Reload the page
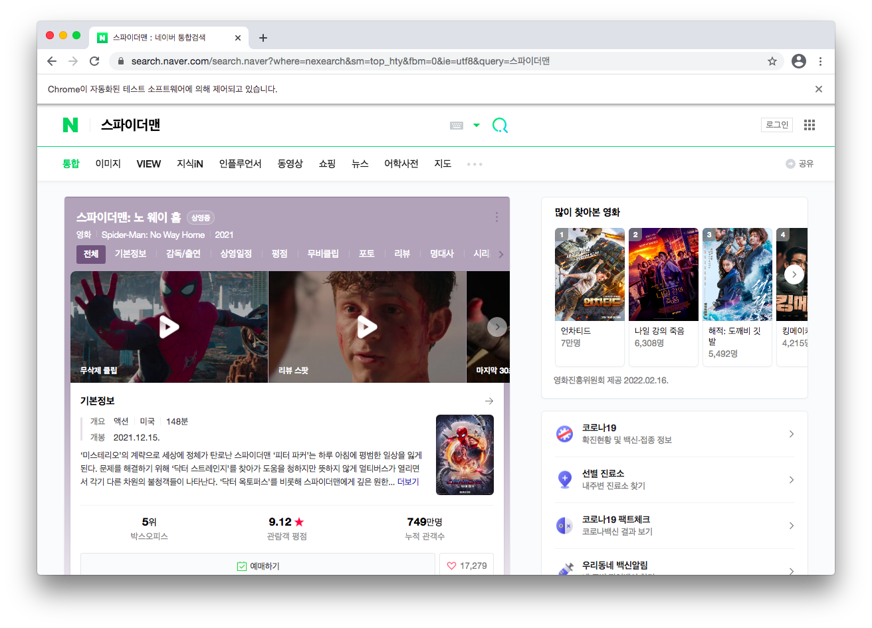This screenshot has width=872, height=628. [94, 61]
